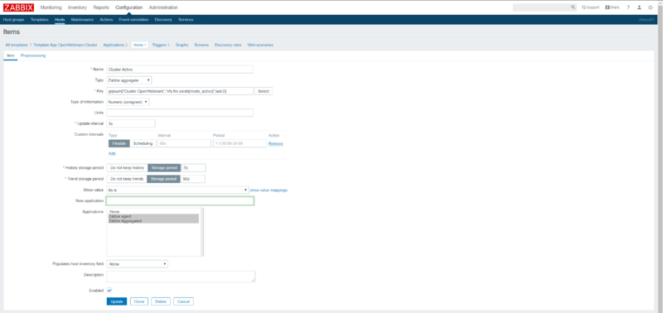Open the Type Zabbix aggregate dropdown
The width and height of the screenshot is (663, 313).
tap(129, 79)
